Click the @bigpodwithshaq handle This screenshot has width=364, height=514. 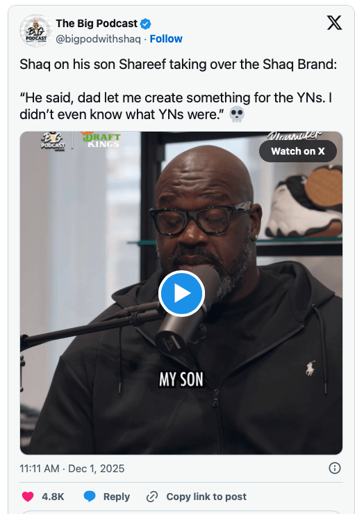(98, 39)
